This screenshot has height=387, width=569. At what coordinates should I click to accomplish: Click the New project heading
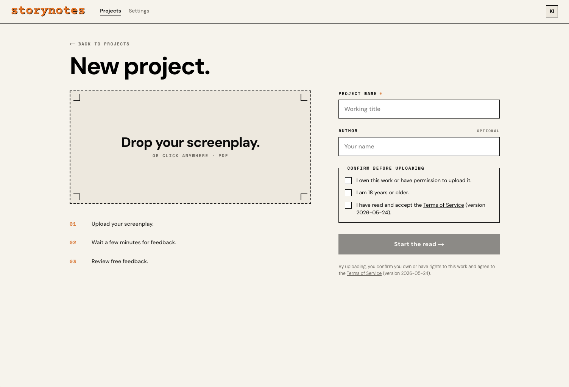click(x=140, y=66)
